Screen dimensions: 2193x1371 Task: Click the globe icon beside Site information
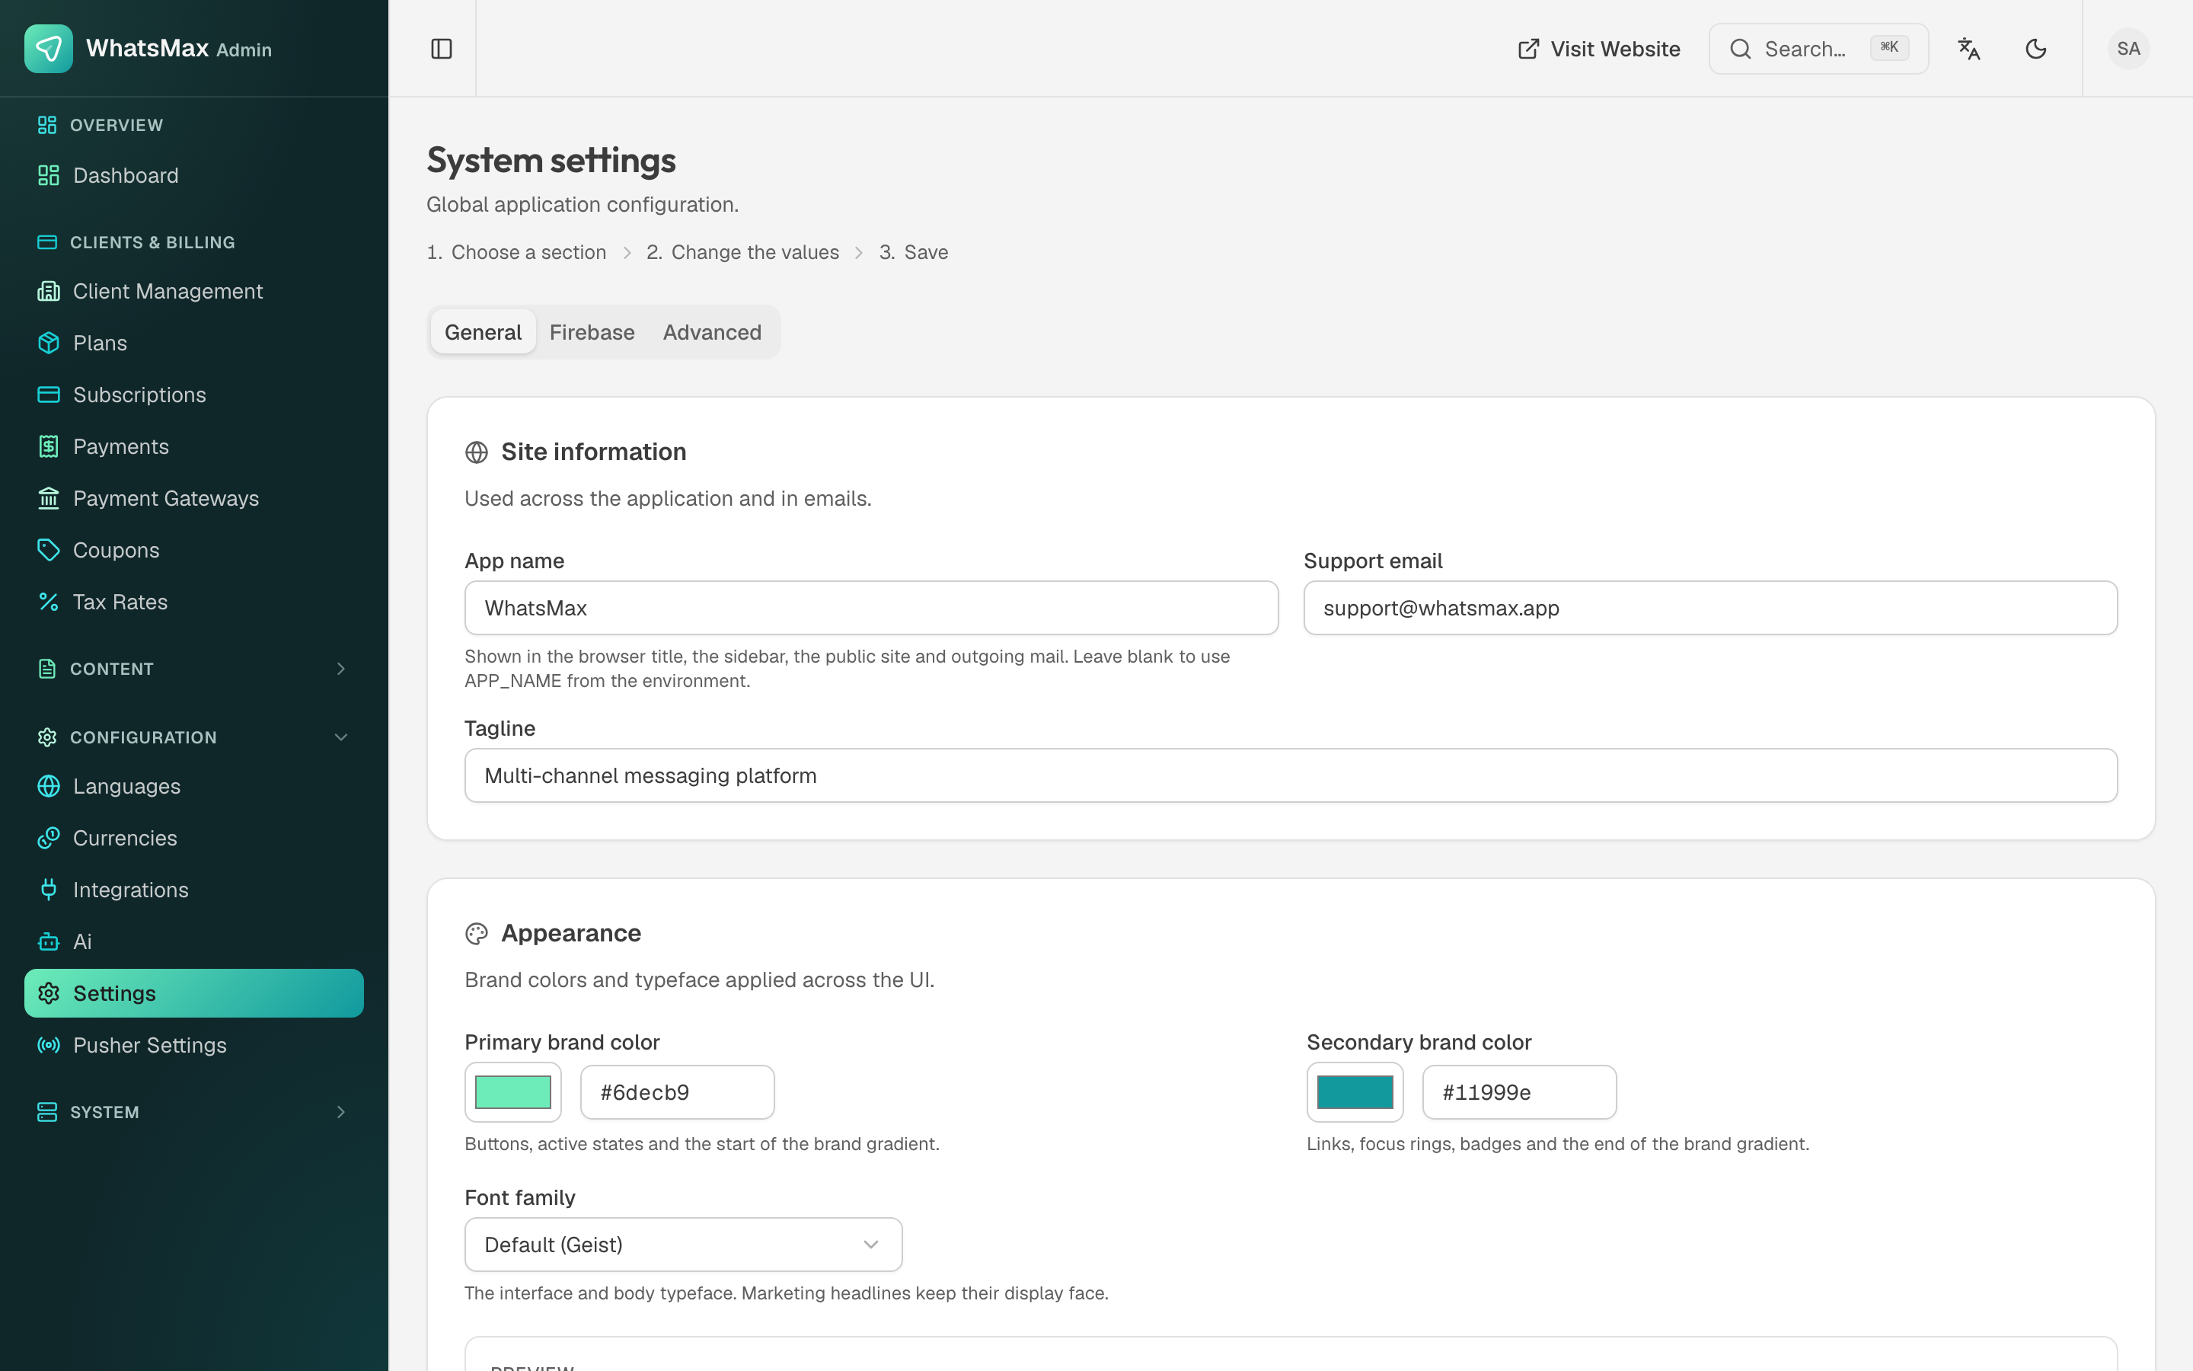coord(477,452)
